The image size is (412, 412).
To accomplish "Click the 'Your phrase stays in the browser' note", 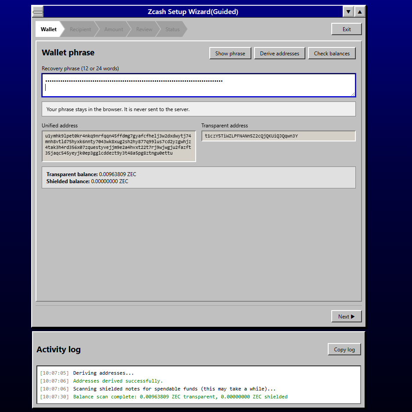I will (199, 109).
